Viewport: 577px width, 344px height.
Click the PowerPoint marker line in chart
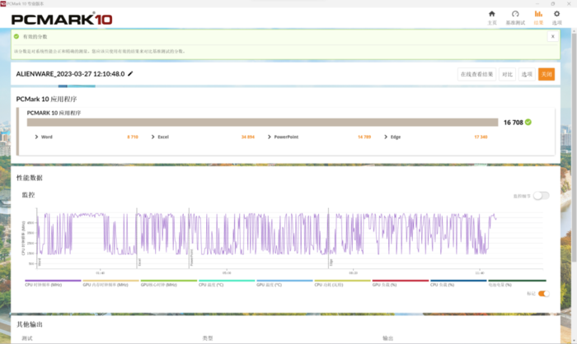[x=189, y=238]
